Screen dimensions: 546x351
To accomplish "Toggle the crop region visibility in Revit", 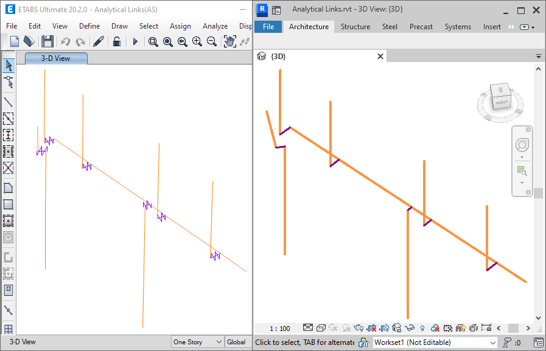I will pos(385,327).
